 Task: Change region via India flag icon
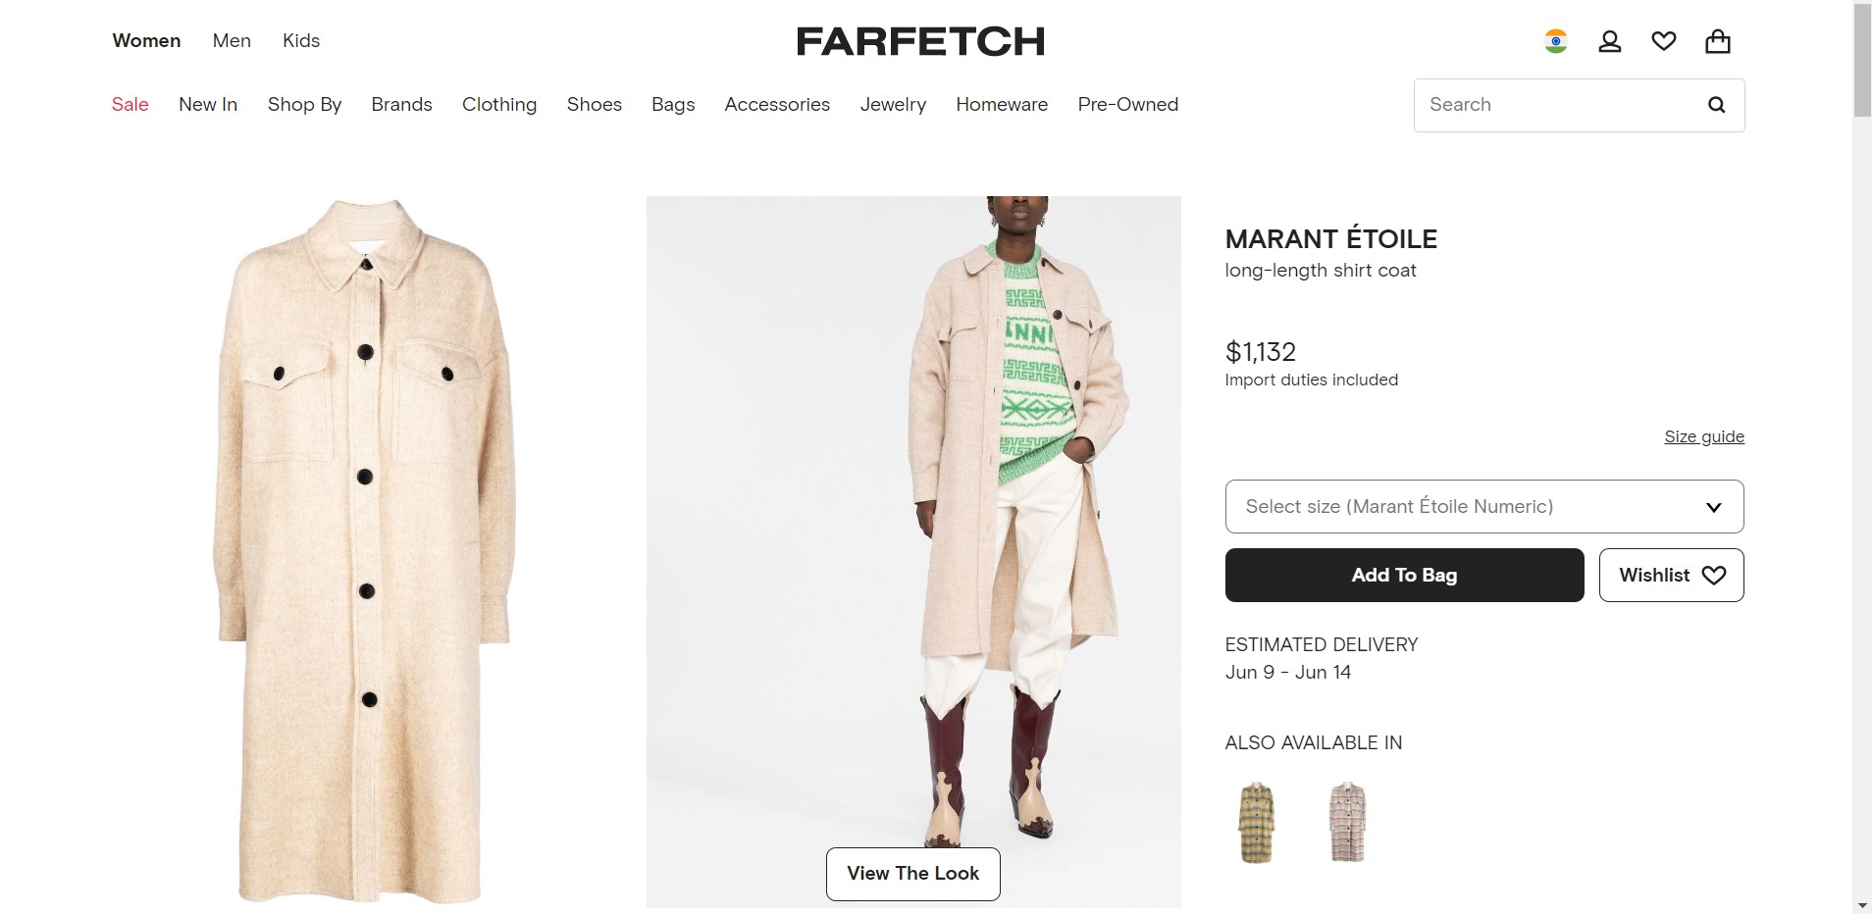pyautogui.click(x=1555, y=41)
